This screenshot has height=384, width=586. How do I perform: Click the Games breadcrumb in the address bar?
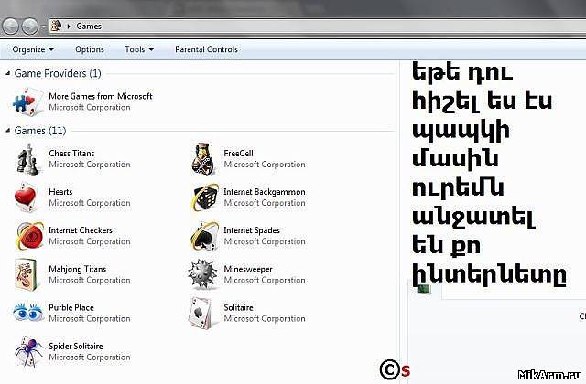tap(89, 27)
